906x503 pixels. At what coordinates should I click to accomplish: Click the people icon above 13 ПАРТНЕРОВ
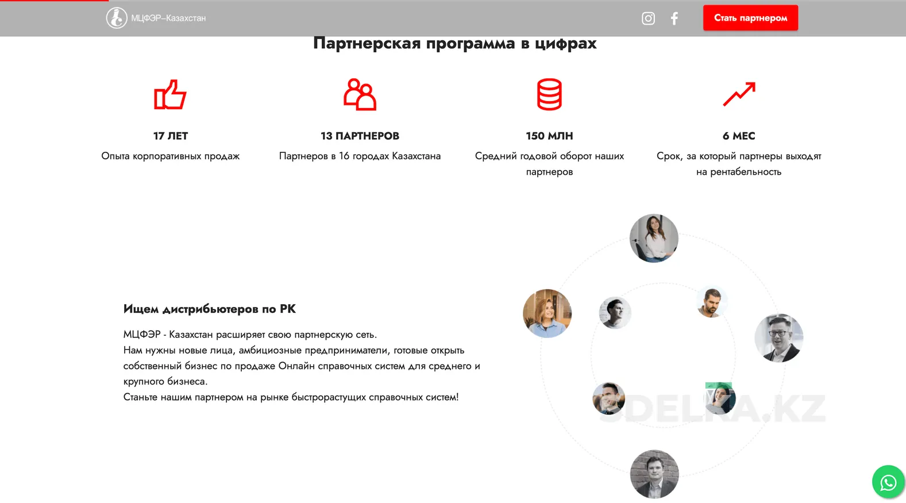pos(360,94)
